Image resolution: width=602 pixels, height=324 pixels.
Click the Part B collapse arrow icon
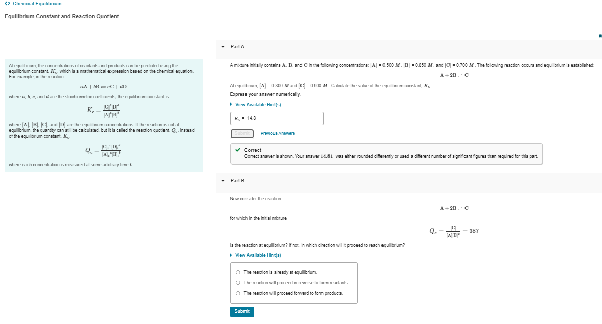click(x=223, y=180)
